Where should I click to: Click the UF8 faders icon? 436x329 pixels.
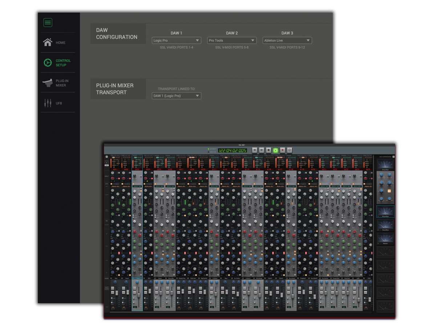click(x=48, y=103)
